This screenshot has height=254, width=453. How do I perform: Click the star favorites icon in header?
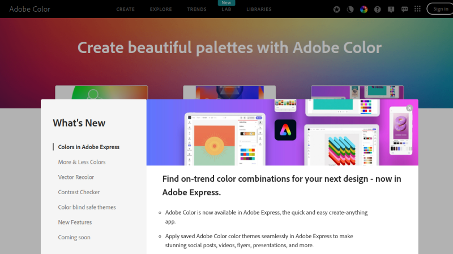pos(337,9)
